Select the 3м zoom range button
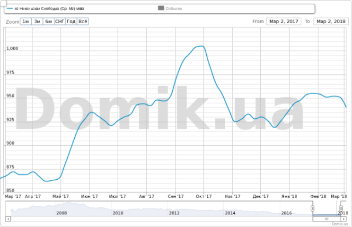 tap(37, 22)
